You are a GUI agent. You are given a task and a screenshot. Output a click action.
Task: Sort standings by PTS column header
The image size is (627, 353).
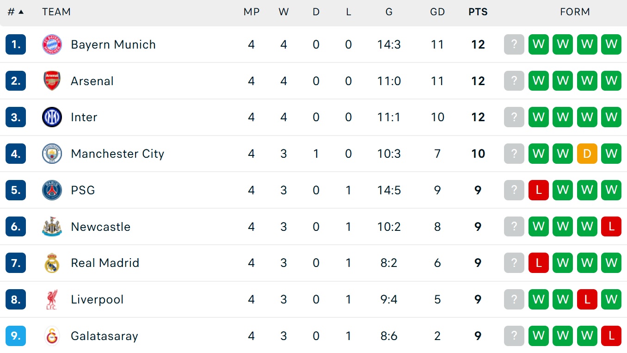click(478, 12)
